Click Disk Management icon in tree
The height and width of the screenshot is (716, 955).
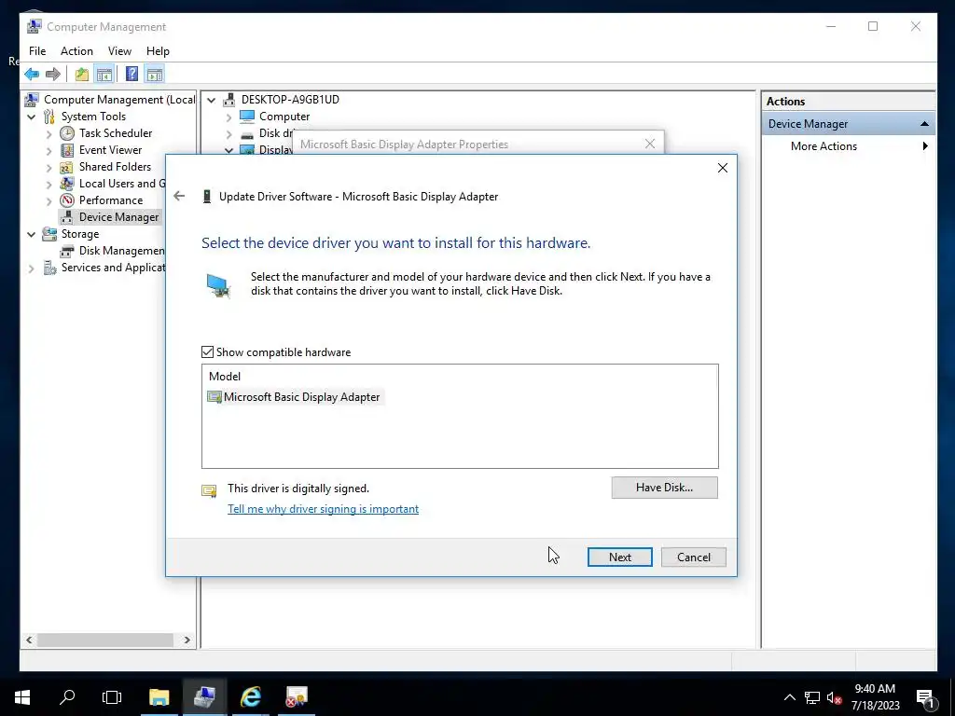(x=67, y=251)
